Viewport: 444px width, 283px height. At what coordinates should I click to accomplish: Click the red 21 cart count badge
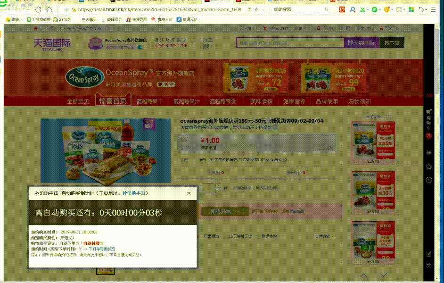429,136
